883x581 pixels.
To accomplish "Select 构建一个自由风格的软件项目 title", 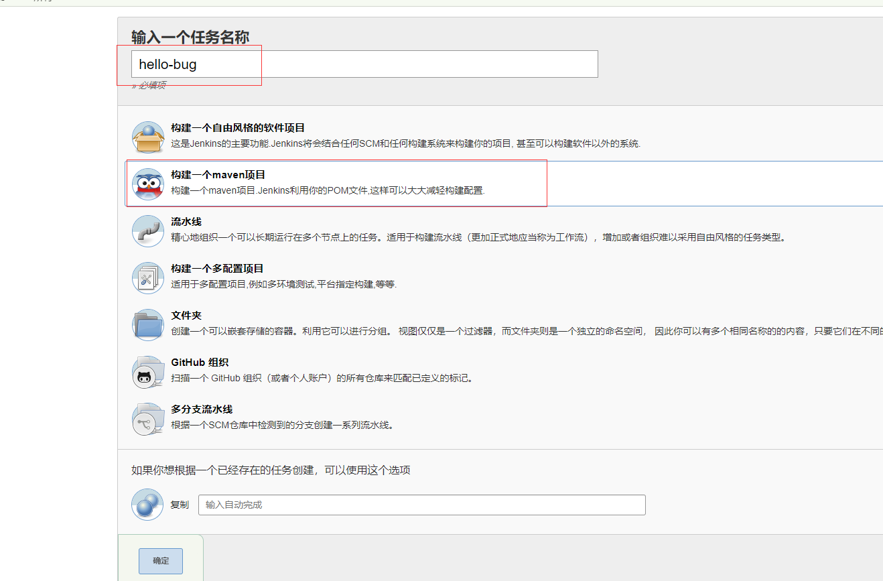I will (238, 128).
